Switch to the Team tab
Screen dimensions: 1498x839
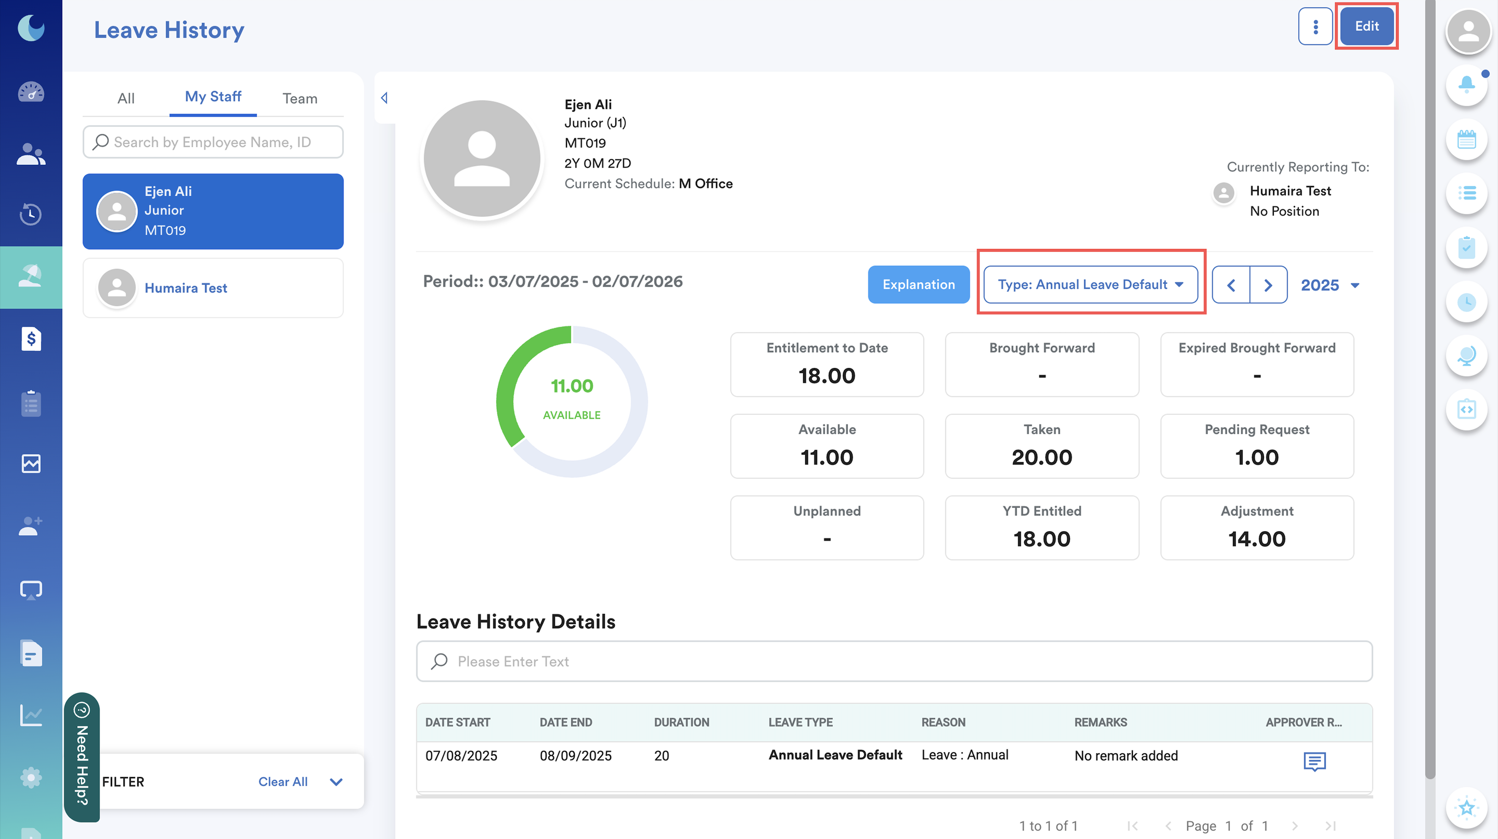[x=300, y=98]
